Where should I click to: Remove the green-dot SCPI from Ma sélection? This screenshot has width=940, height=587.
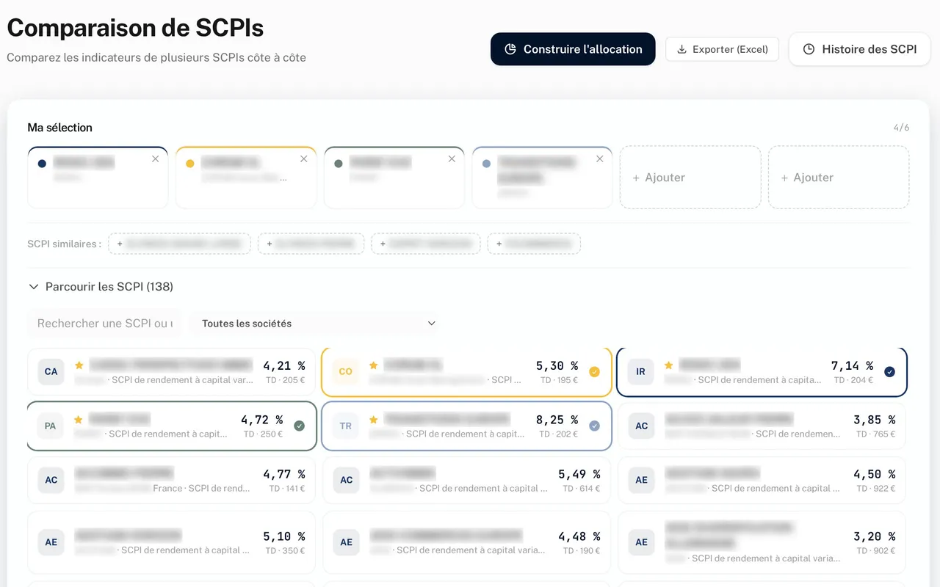452,159
